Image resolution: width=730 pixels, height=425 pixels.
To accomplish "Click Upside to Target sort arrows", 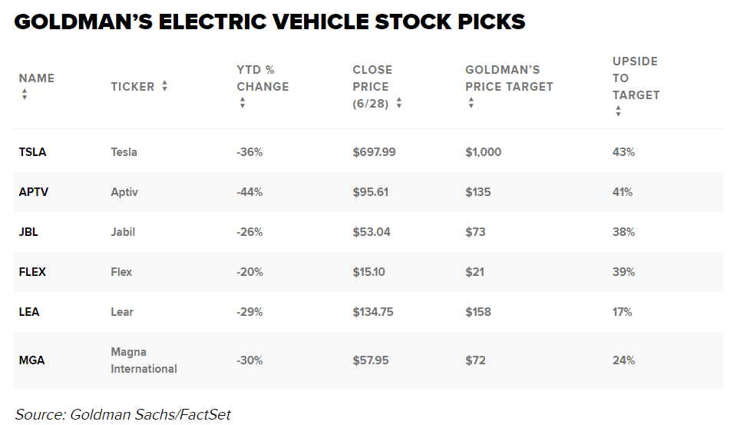I will (618, 111).
